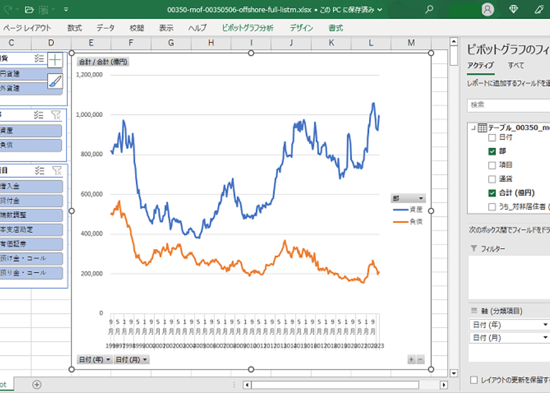Viewport: 550px width, 393px height.
Task: Click the chart expand field plus button
Action: (411, 359)
